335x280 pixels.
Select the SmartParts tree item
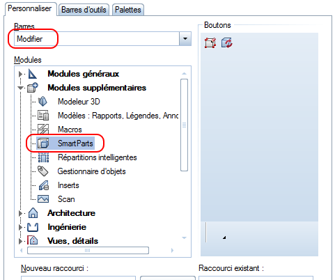click(x=75, y=143)
